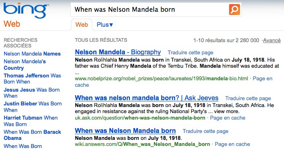Open the Plus dropdown menu
284x150 pixels.
click(x=105, y=25)
